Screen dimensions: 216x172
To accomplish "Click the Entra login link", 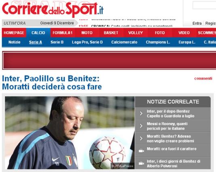I will [197, 24].
